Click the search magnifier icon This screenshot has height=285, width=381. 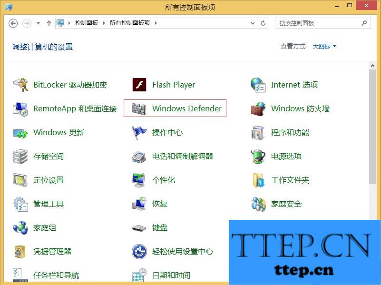(x=364, y=23)
